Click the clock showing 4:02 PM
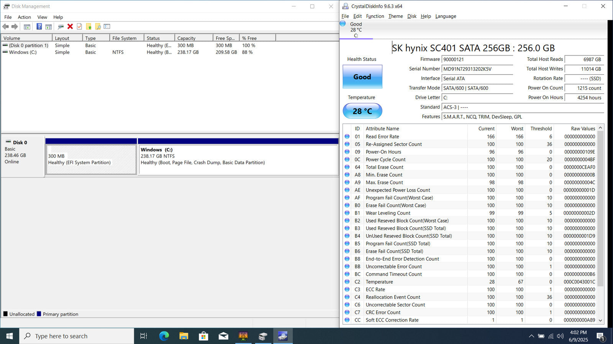 click(x=578, y=333)
